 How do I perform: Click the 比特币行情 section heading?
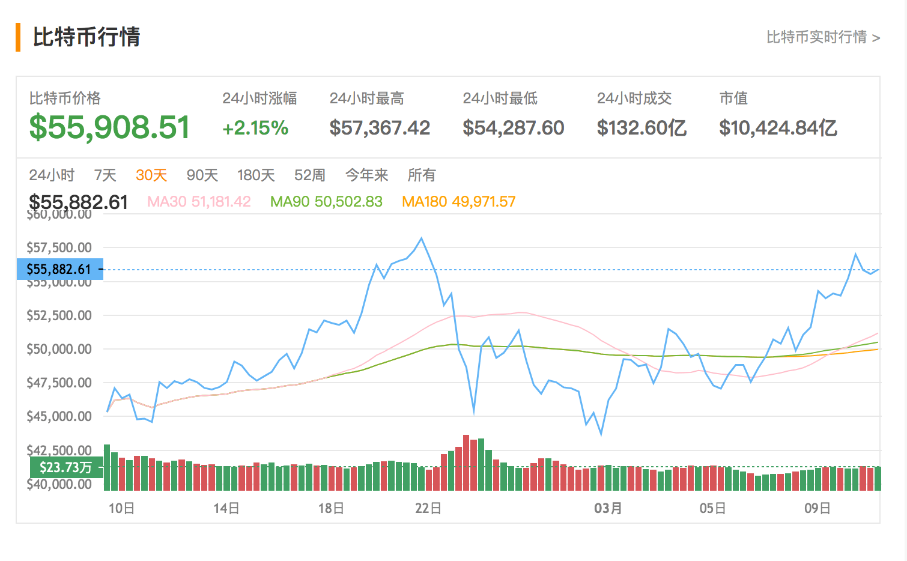[x=86, y=37]
